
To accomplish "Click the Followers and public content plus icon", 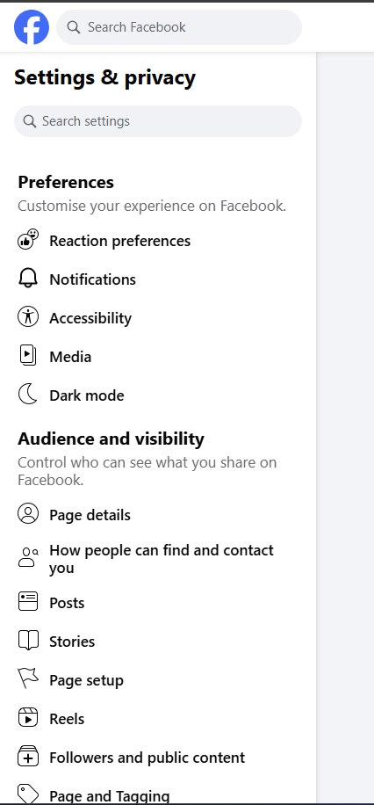I will 28,757.
